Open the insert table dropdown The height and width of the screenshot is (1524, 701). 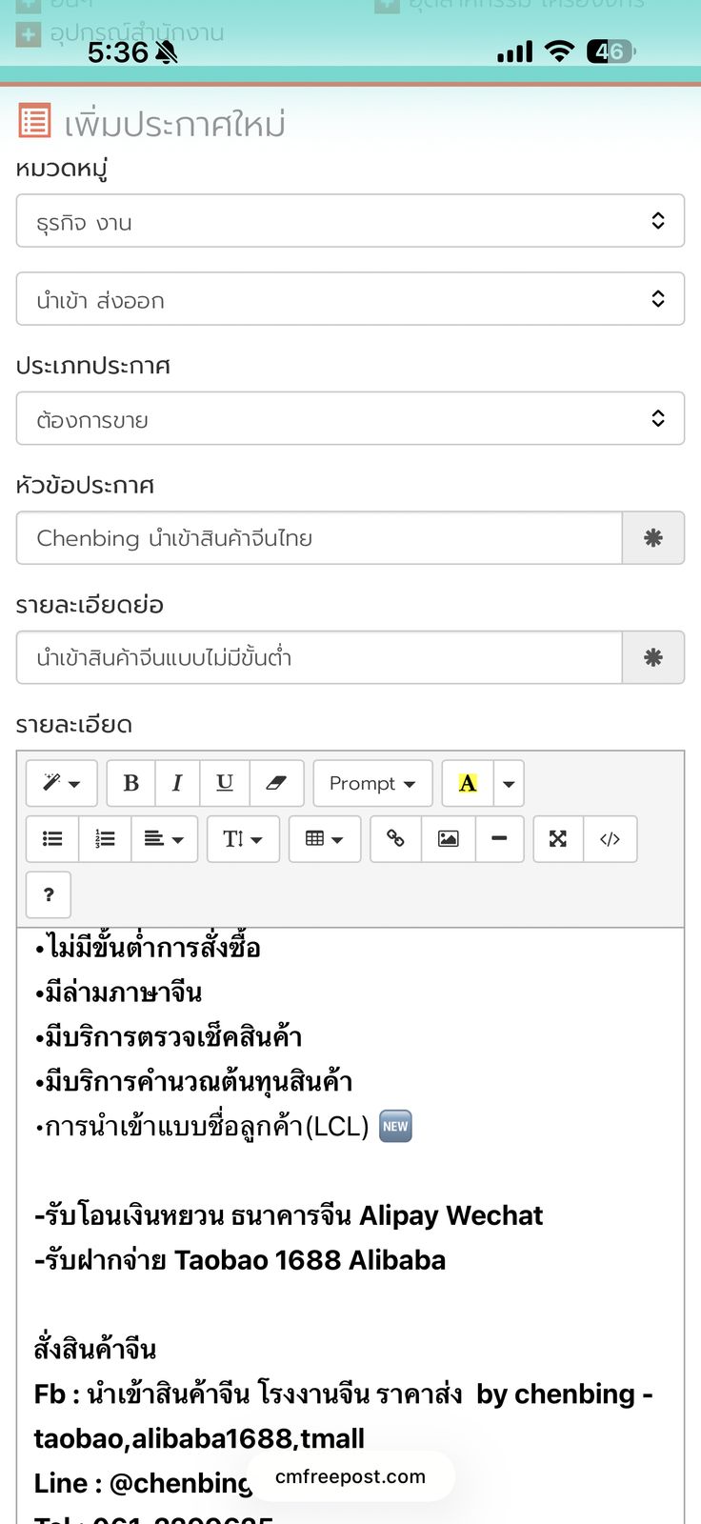click(x=325, y=838)
